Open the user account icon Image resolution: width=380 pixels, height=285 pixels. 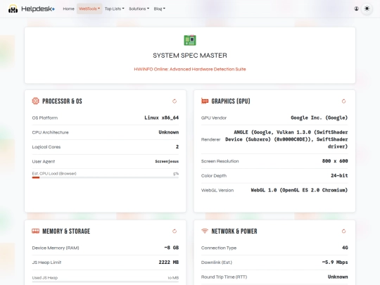tap(356, 8)
